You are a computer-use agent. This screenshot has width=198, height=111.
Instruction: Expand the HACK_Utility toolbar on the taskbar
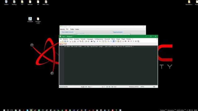tap(185, 110)
